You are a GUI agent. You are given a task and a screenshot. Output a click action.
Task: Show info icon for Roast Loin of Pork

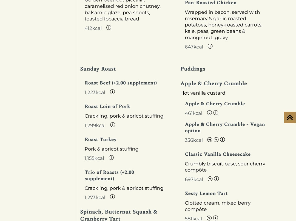(x=113, y=125)
